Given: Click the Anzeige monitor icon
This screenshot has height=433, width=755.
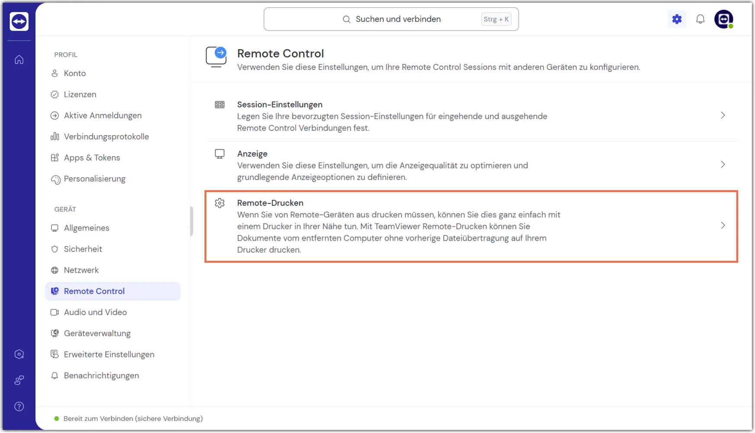Looking at the screenshot, I should pyautogui.click(x=220, y=154).
